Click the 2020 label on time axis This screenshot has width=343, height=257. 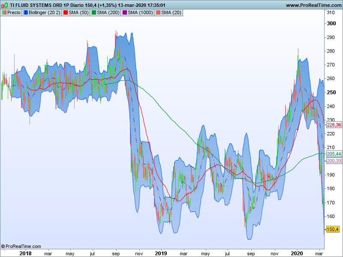297,254
